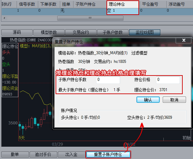Click the 信号手数 column header
Image resolution: width=193 pixels, height=159 pixels.
click(27, 4)
